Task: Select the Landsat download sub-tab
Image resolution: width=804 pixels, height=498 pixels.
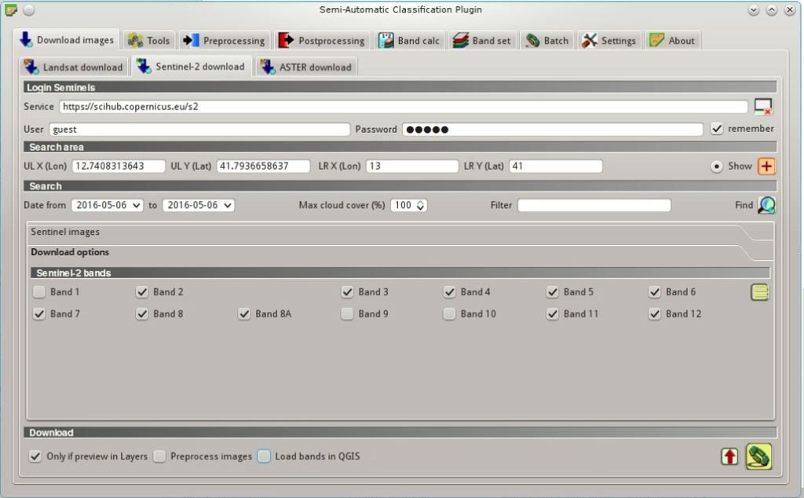Action: (x=73, y=67)
